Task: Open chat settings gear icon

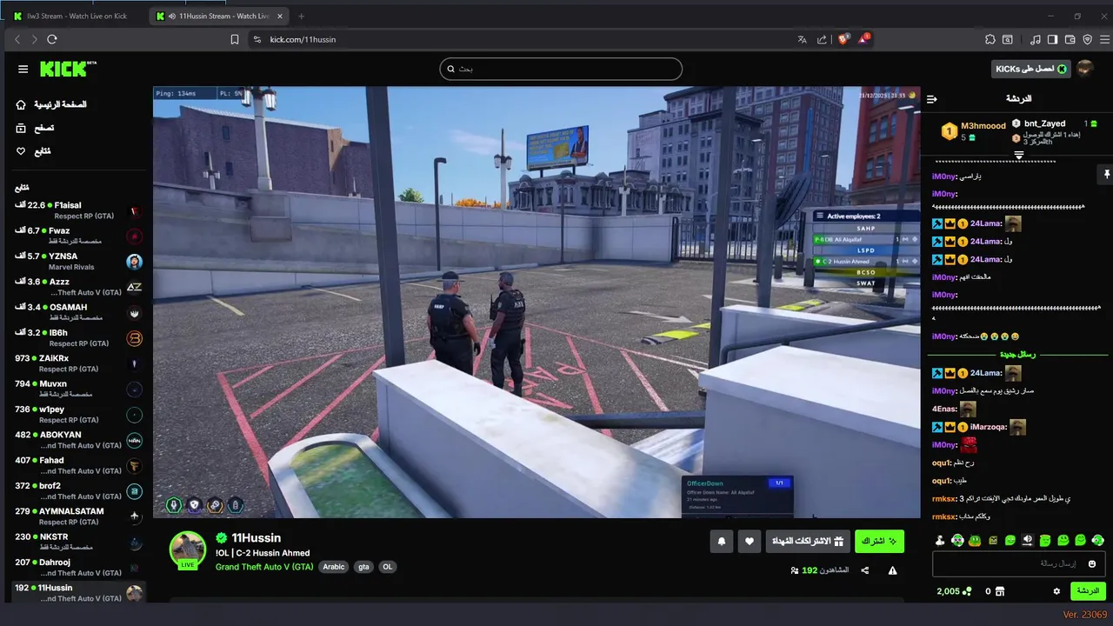Action: coord(1056,591)
